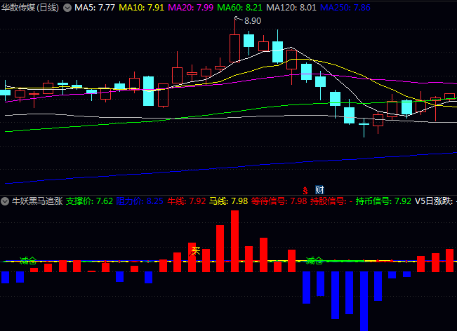
Task: Click the 支撑价: 7.62 value
Action: pyautogui.click(x=89, y=201)
